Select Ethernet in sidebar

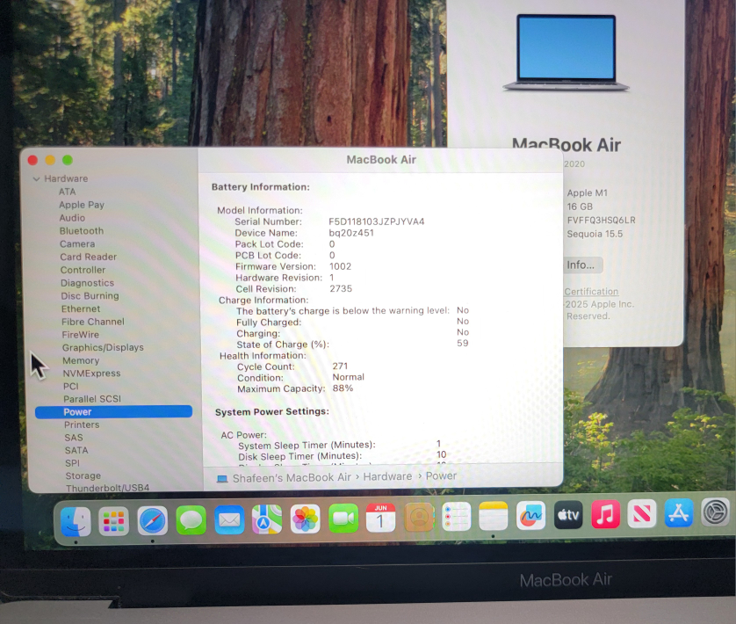click(81, 308)
